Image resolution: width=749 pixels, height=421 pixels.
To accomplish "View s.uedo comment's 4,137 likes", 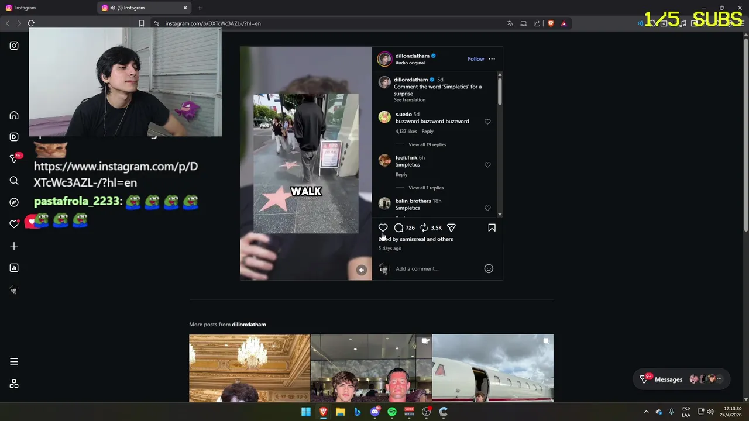I will 406,132.
